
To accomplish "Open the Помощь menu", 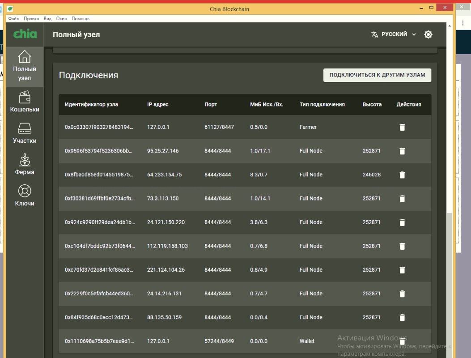I will [x=81, y=19].
